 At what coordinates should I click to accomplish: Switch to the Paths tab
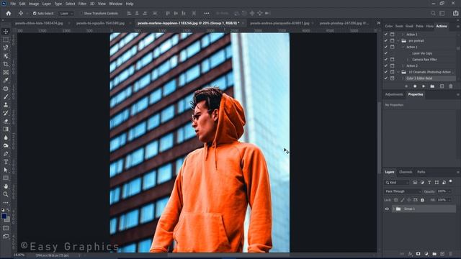[421, 172]
